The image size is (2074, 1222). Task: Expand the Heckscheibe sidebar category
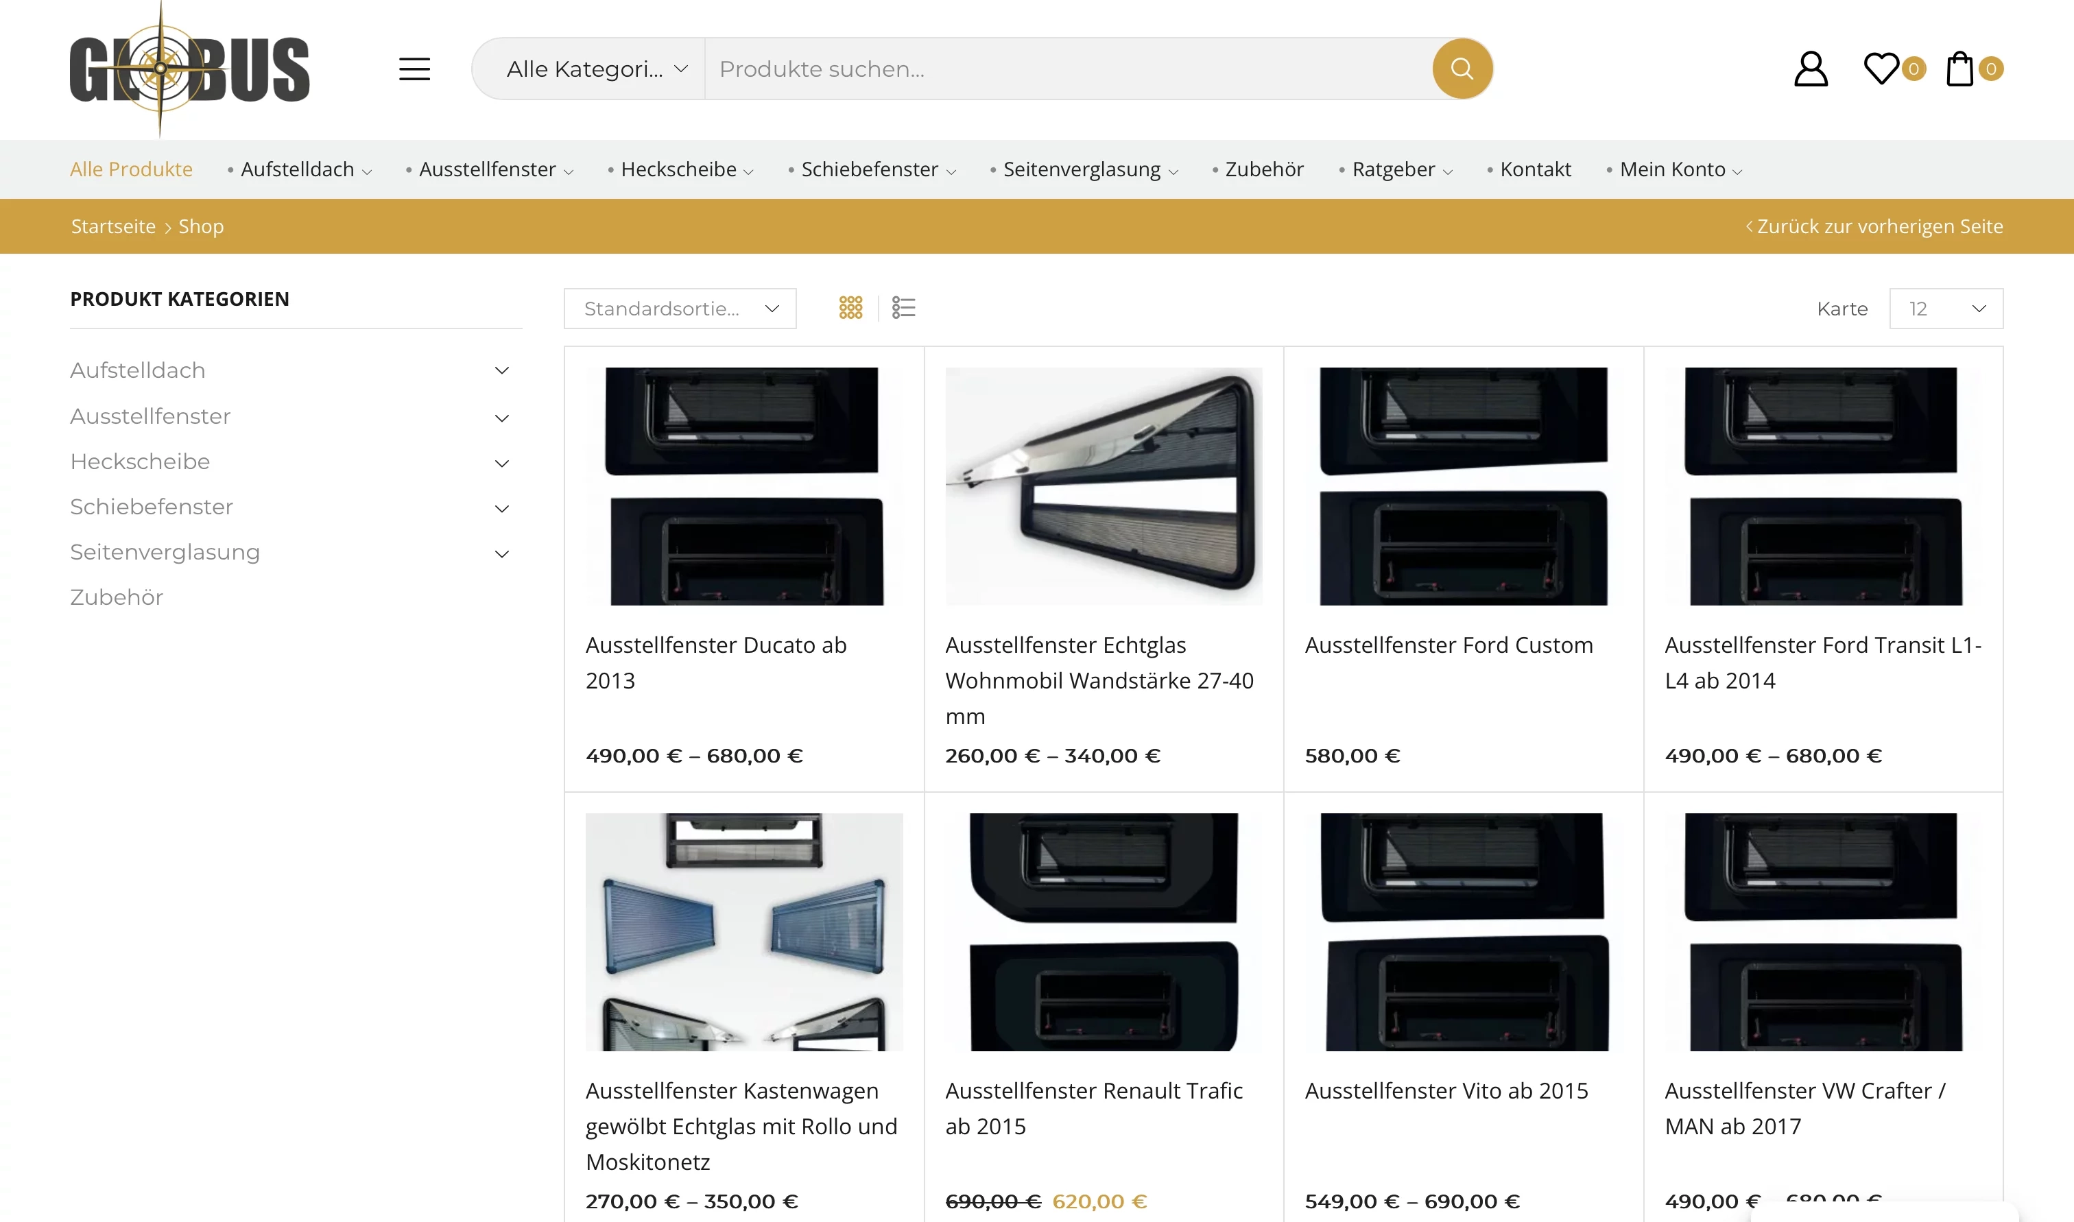click(501, 463)
